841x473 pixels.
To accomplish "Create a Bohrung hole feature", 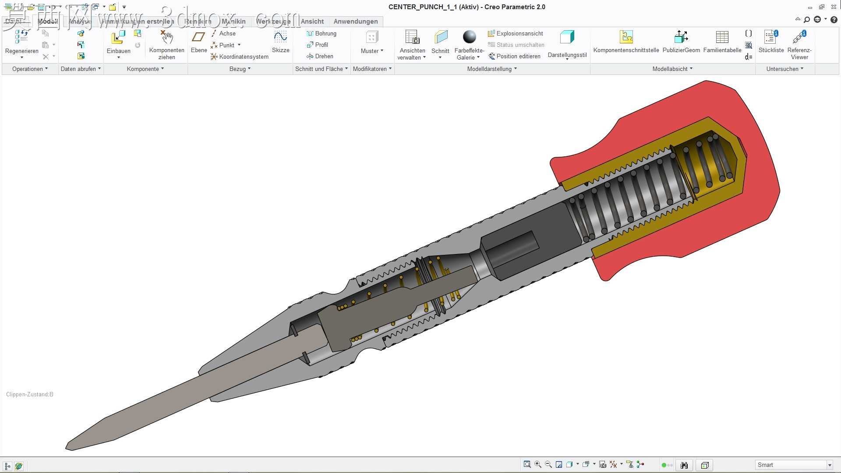I will coord(322,34).
